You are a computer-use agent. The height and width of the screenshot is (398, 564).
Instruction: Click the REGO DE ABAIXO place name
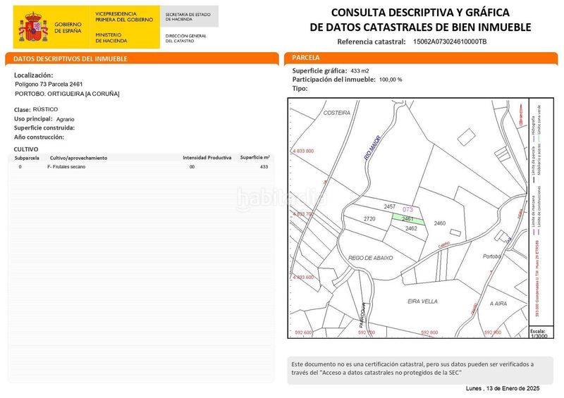click(371, 258)
